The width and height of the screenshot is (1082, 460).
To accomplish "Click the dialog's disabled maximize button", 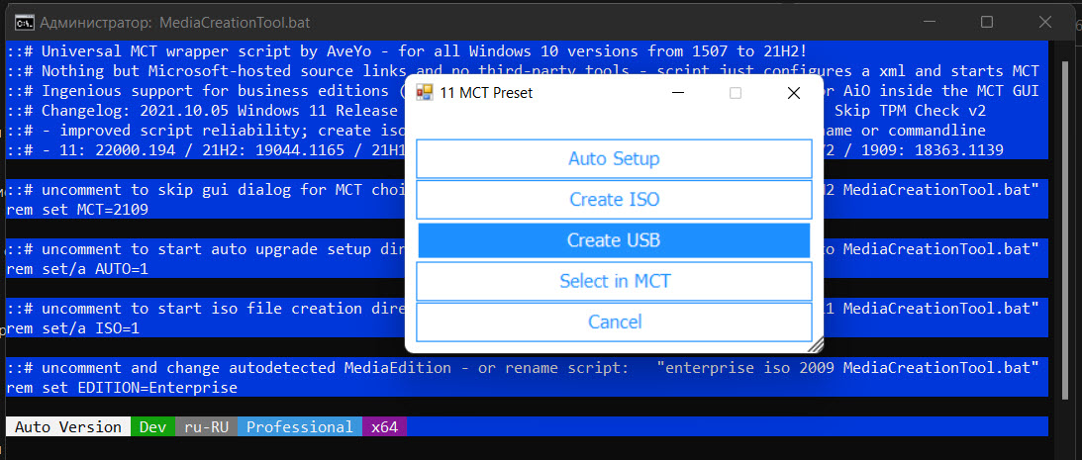I will click(736, 92).
